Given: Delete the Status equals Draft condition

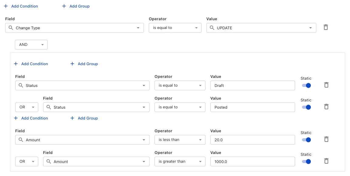Looking at the screenshot, I should (326, 85).
